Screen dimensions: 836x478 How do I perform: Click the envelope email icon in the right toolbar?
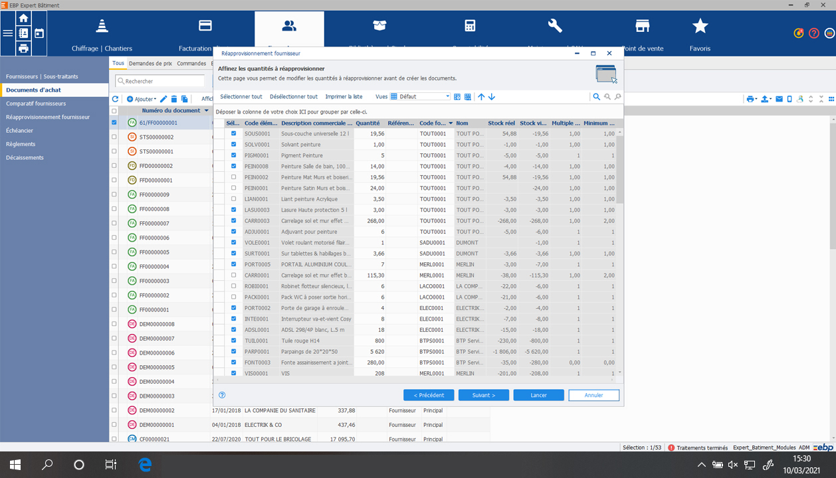coord(779,98)
